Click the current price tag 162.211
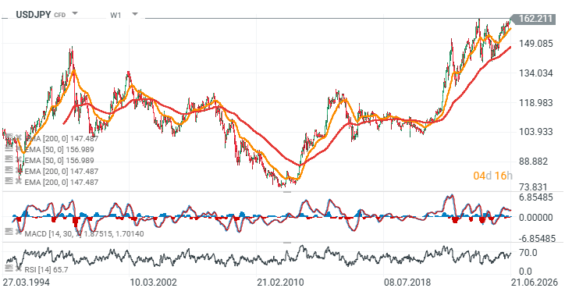The width and height of the screenshot is (565, 295). click(535, 19)
